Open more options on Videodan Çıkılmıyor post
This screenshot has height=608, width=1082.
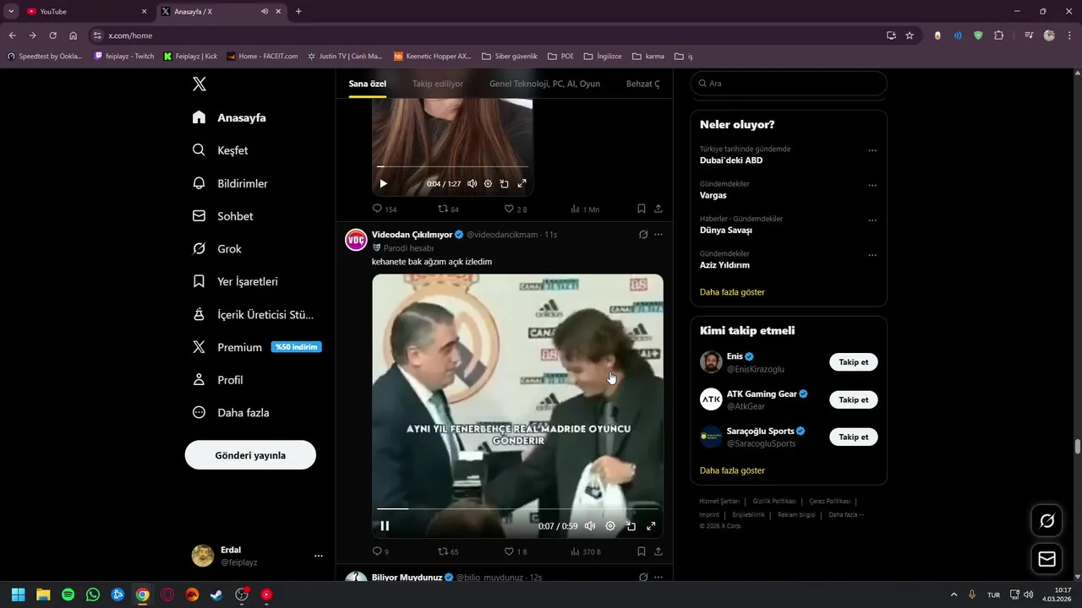658,235
